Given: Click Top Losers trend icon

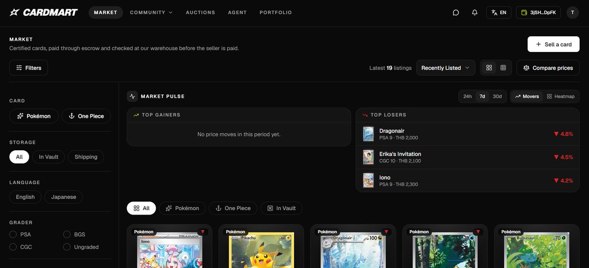Looking at the screenshot, I should coord(365,115).
